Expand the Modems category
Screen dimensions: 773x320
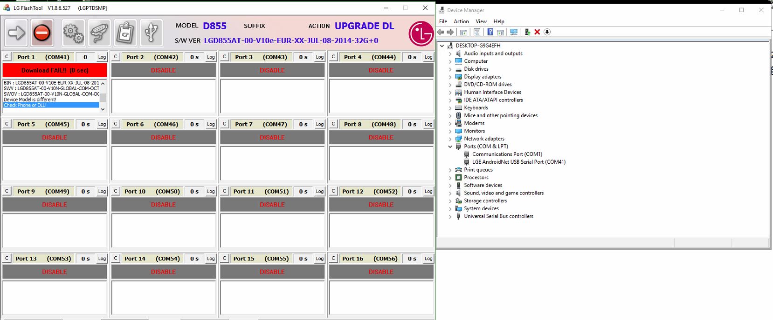[450, 123]
